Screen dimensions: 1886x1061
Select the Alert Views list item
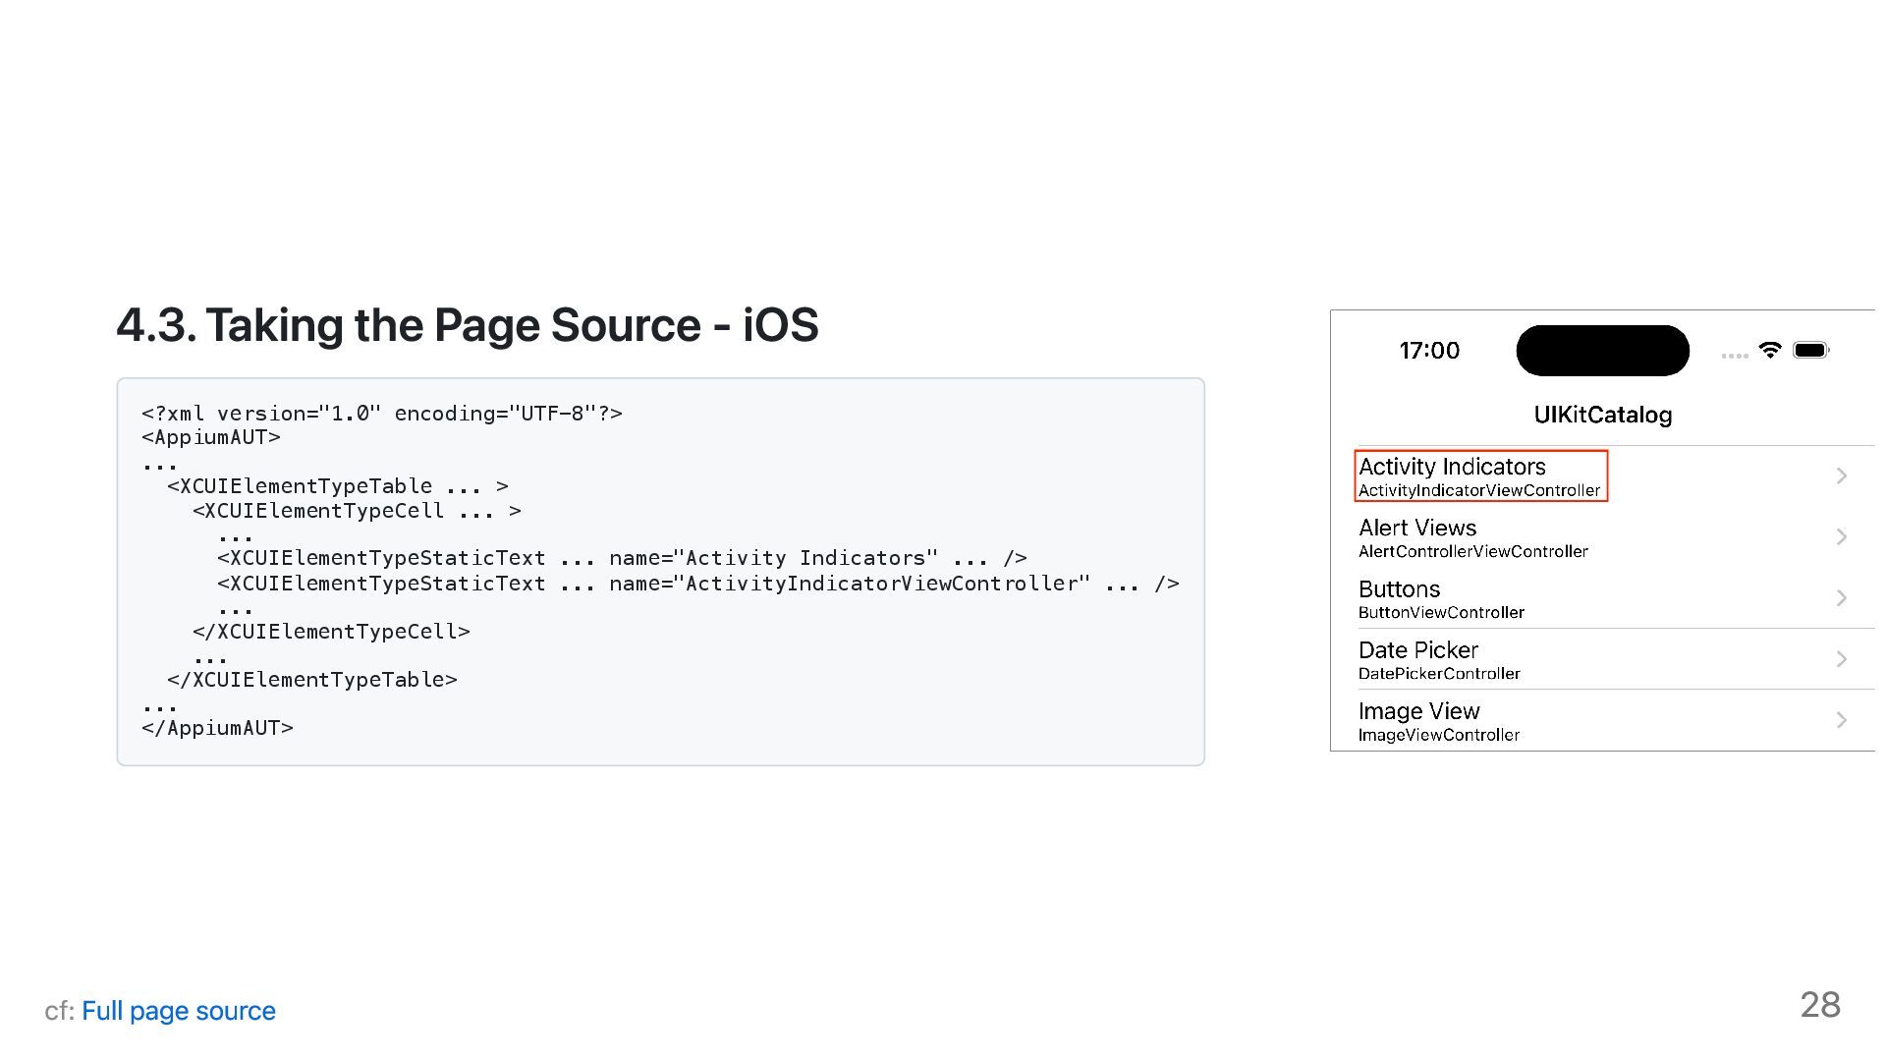[x=1472, y=537]
